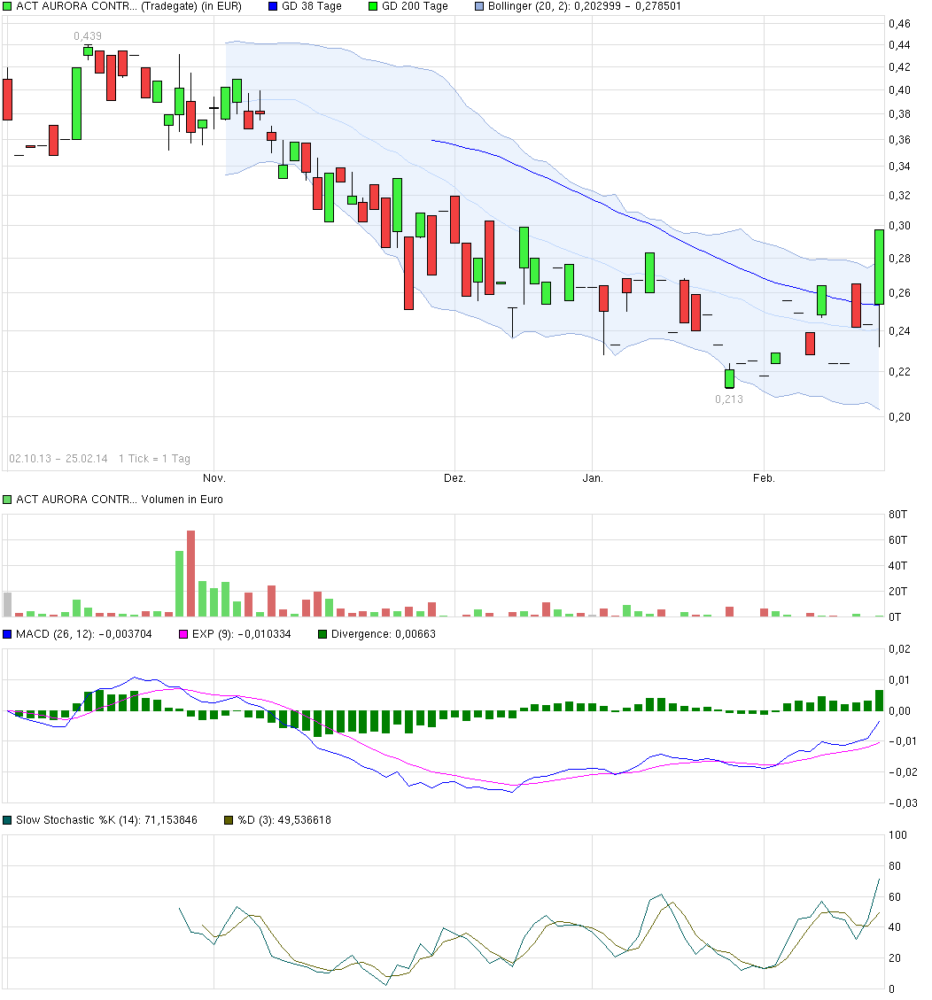Click the green GD 200 Tage legend swatch

tap(373, 6)
